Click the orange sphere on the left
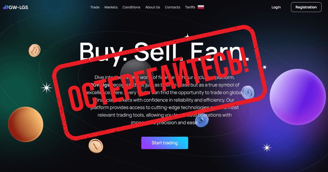328x172 pixels. [x=26, y=124]
